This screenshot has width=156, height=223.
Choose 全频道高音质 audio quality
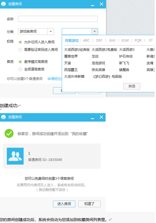click(x=20, y=69)
